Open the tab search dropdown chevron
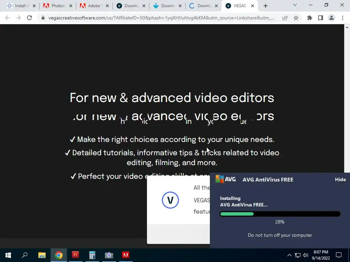This screenshot has width=350, height=262. 295,5
